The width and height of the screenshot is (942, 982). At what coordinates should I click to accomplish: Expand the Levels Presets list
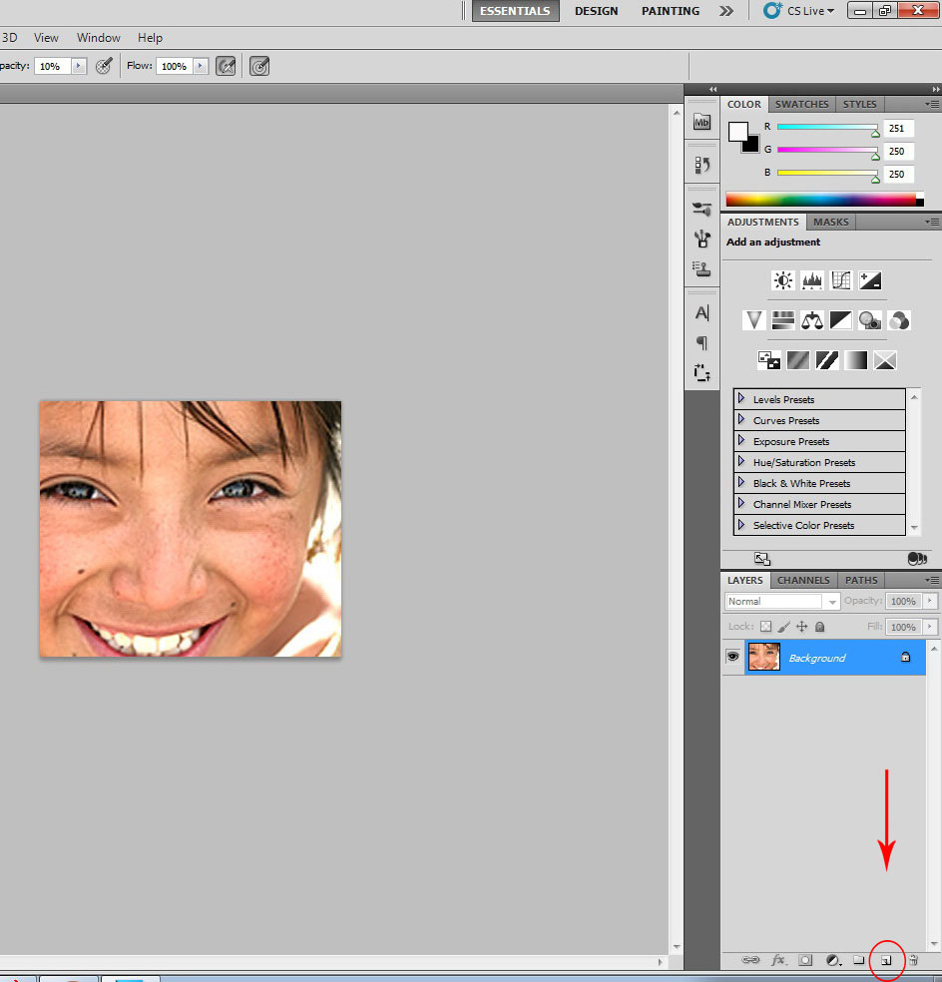(741, 399)
